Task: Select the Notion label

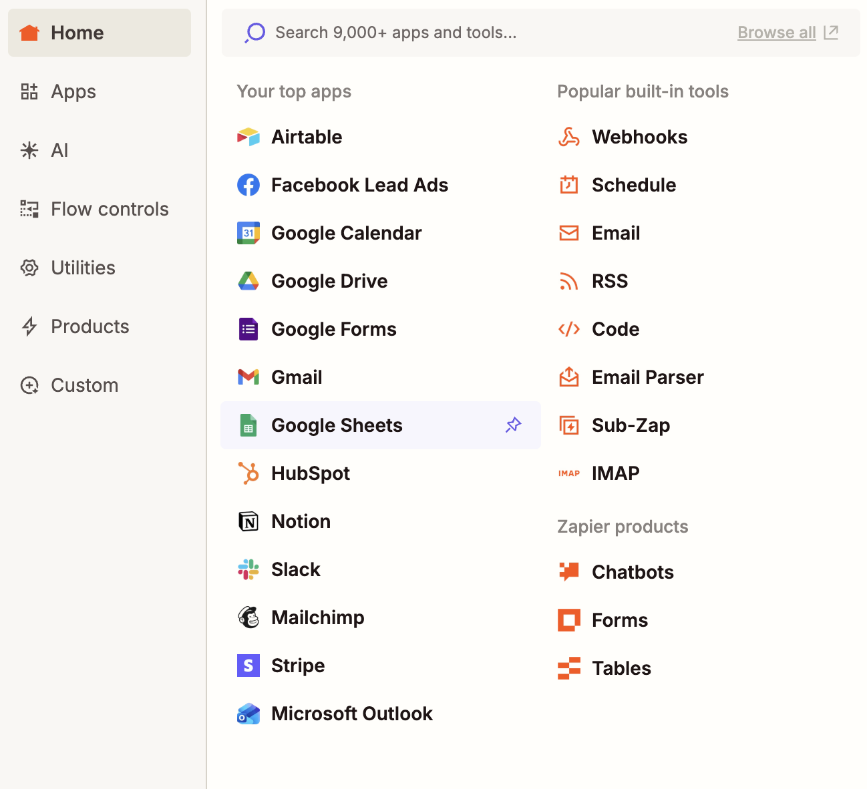Action: (x=301, y=521)
